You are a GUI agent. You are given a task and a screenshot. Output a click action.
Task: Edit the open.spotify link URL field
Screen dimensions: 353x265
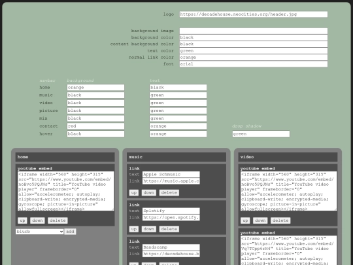[171, 217]
